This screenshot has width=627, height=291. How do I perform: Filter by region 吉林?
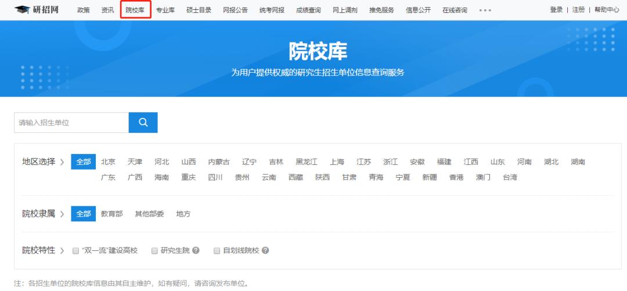pos(276,162)
